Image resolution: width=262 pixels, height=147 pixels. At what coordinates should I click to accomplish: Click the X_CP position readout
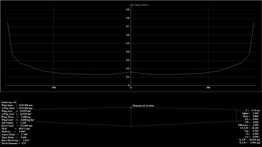point(249,140)
